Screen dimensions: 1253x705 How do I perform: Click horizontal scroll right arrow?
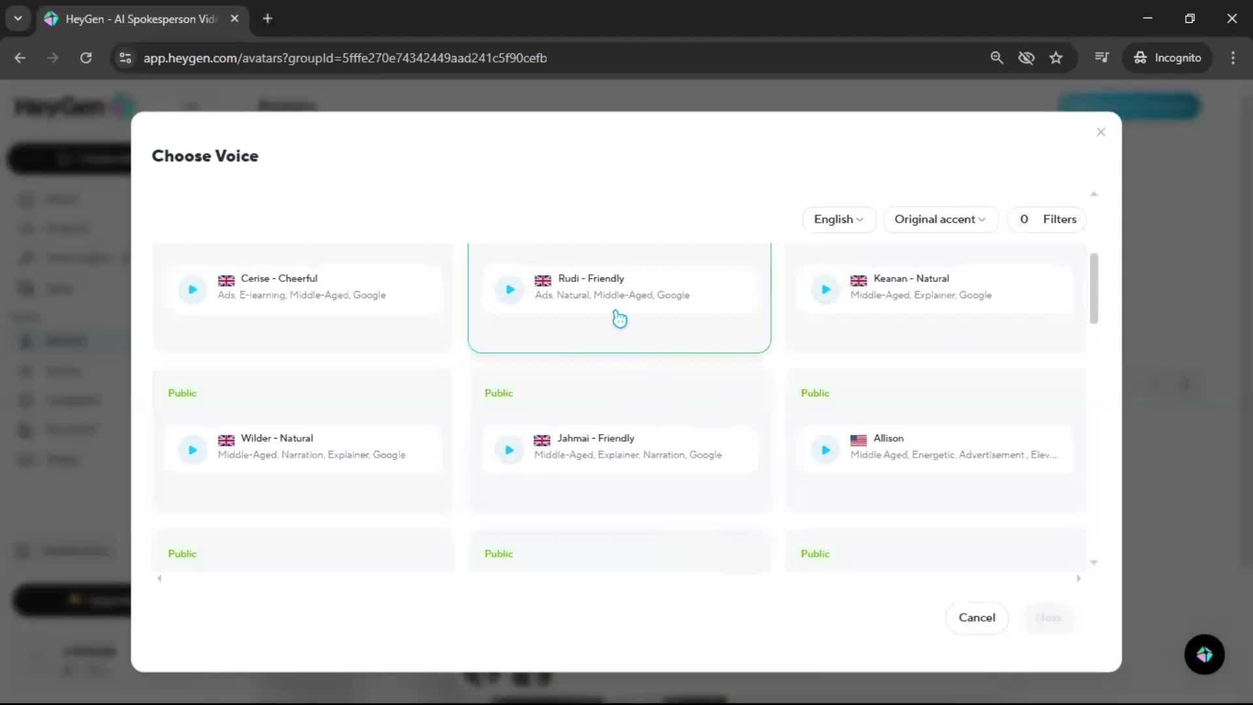pos(1078,578)
